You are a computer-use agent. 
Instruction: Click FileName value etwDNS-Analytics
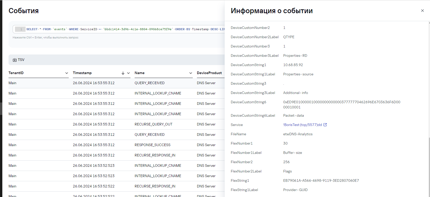click(x=298, y=134)
